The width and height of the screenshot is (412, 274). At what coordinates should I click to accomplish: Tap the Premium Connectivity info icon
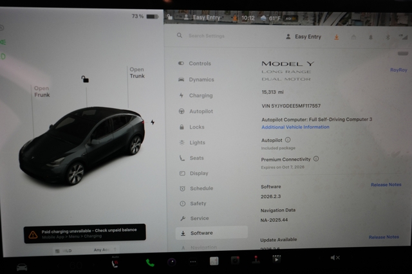point(316,159)
